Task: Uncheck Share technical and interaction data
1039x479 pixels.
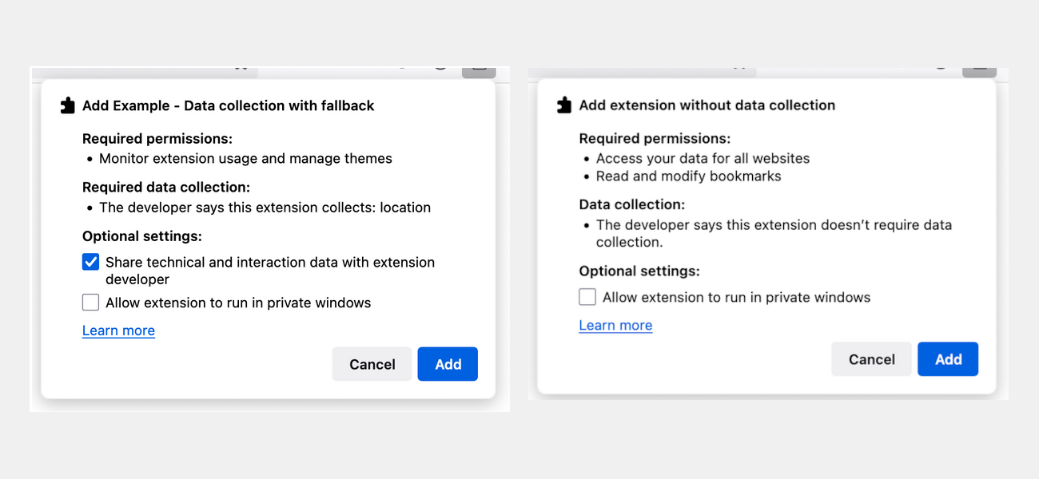Action: click(x=90, y=261)
